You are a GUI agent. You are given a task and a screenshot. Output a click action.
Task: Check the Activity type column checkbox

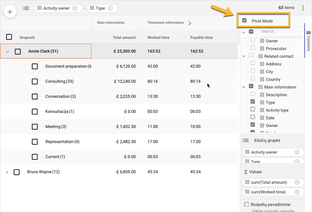253,109
